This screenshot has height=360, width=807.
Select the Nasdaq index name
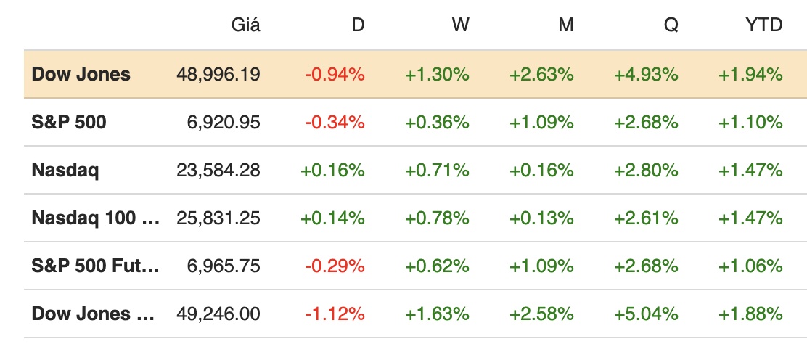click(65, 171)
